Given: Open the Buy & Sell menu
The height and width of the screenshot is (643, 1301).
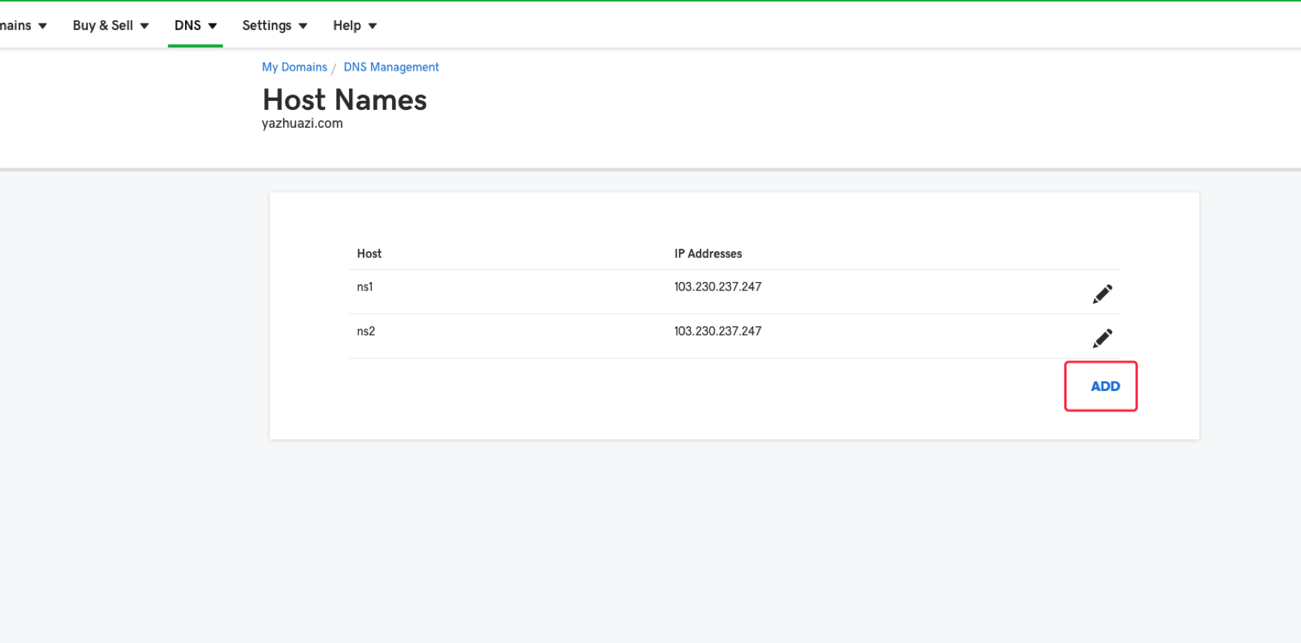Looking at the screenshot, I should click(103, 26).
